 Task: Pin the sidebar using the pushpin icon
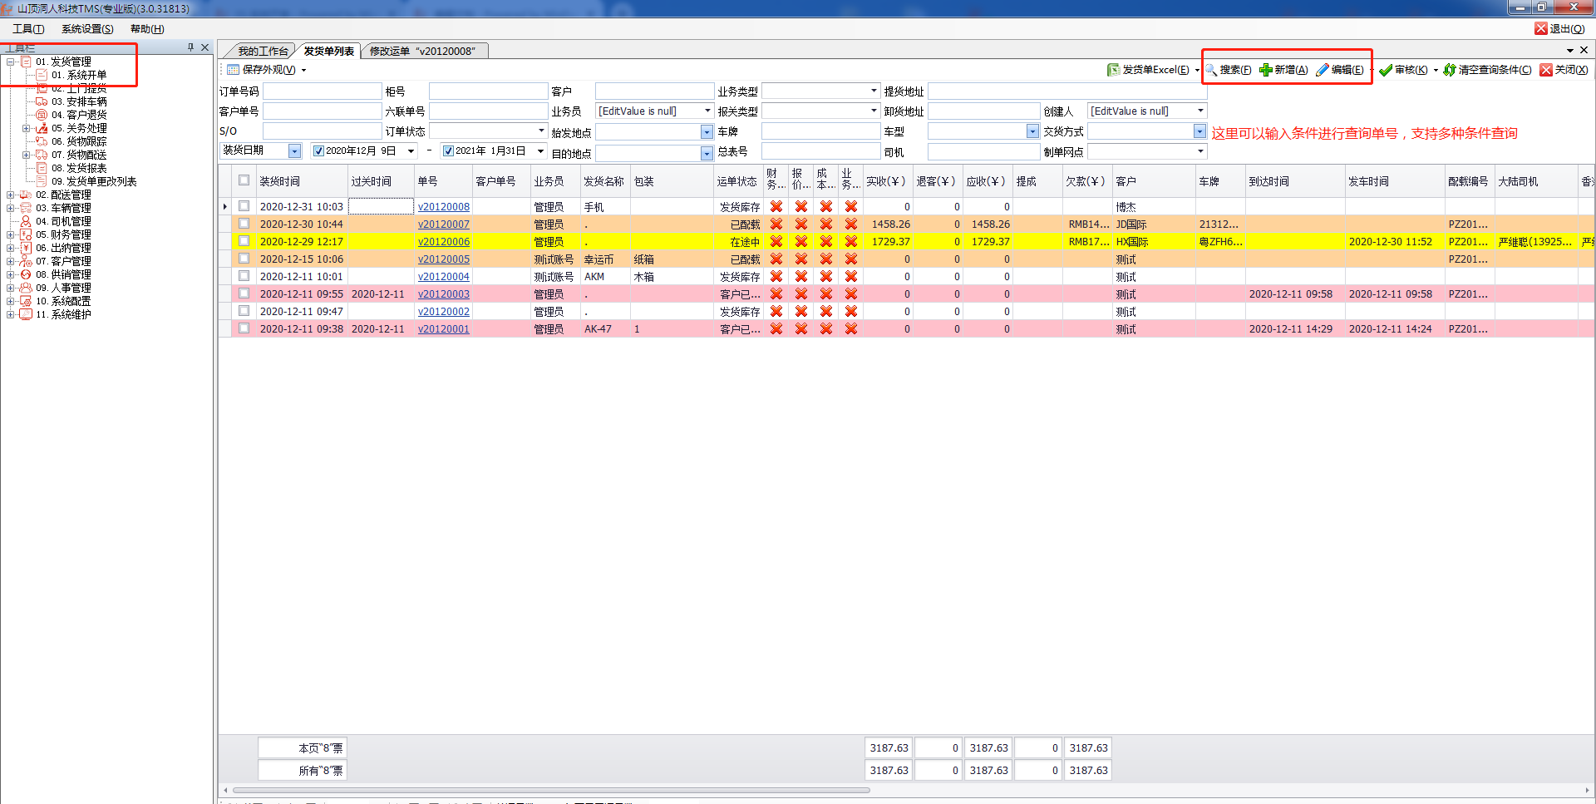pyautogui.click(x=190, y=47)
